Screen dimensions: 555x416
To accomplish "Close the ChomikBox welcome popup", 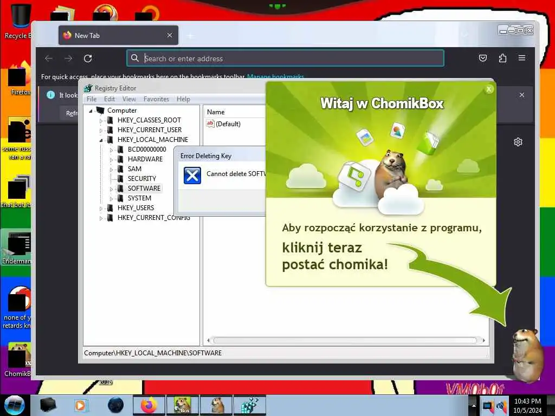I will point(489,89).
